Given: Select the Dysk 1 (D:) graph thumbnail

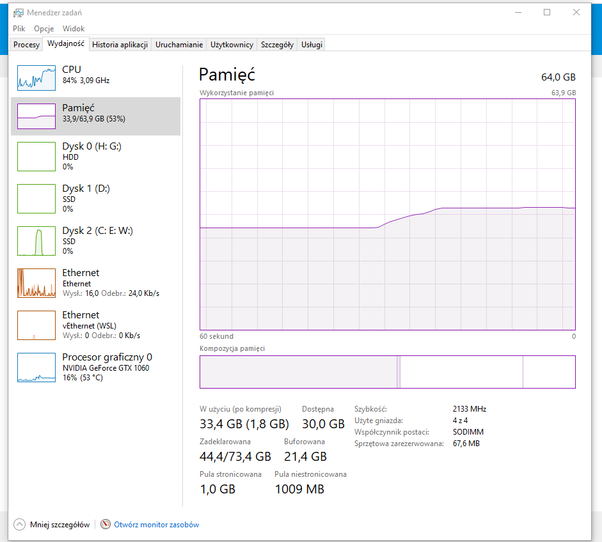Looking at the screenshot, I should pos(36,199).
